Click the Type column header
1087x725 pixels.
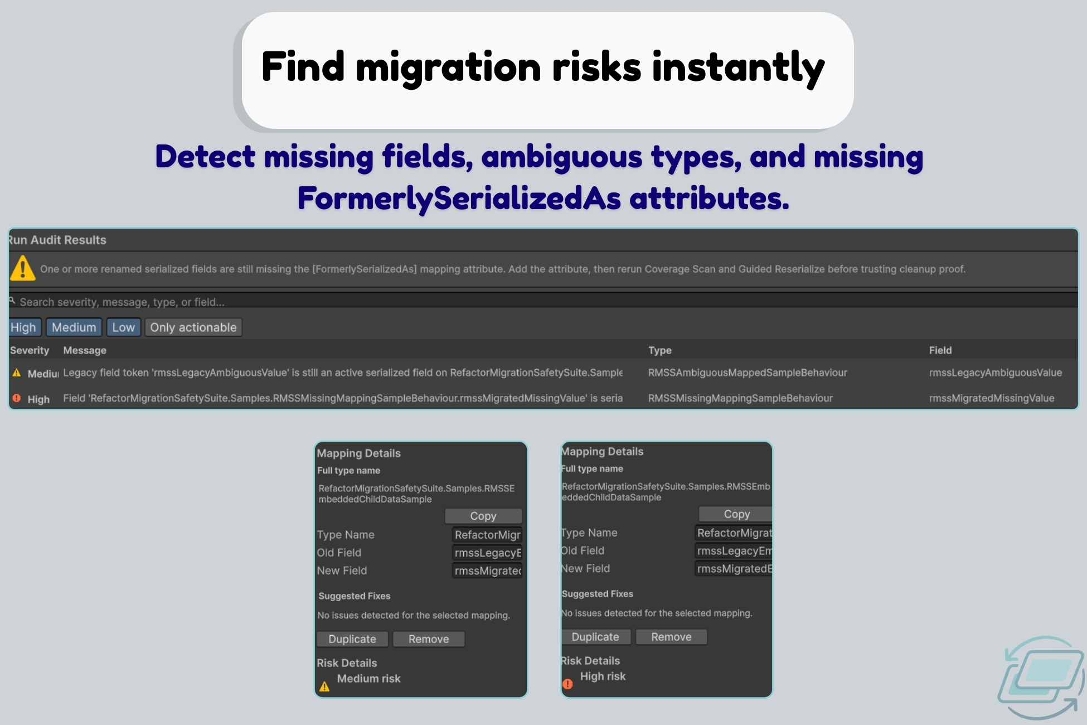pyautogui.click(x=659, y=350)
